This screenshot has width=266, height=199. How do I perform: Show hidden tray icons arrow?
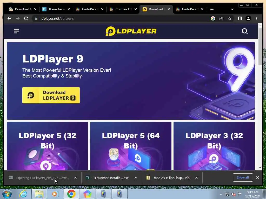click(x=221, y=194)
